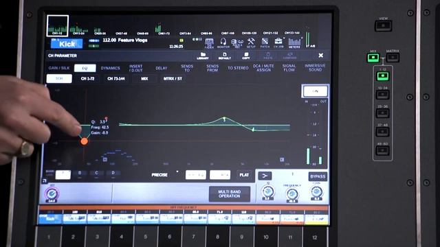Click the FLAT button
This screenshot has height=247, width=440.
point(244,175)
